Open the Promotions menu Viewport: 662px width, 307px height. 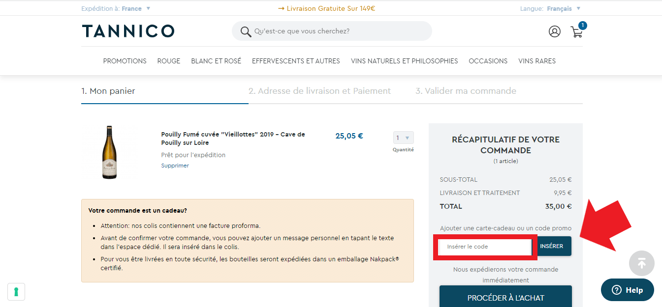pyautogui.click(x=125, y=61)
